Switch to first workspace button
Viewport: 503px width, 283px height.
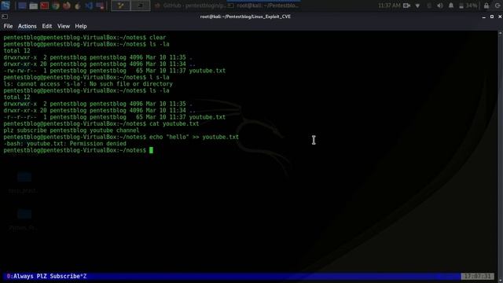coord(120,6)
